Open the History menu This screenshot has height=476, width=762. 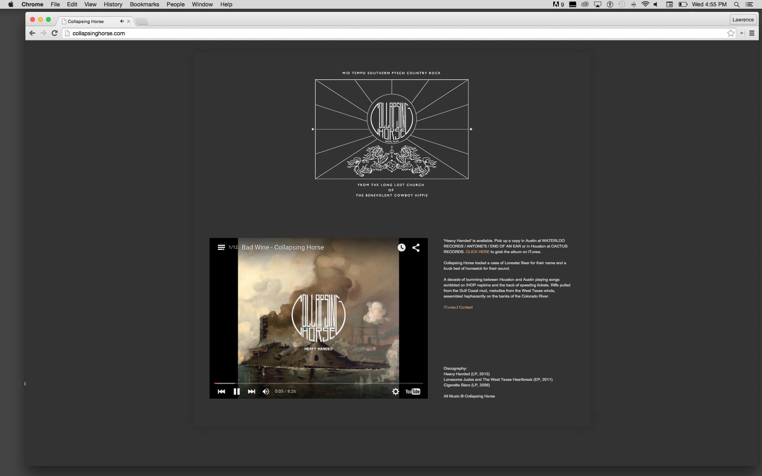click(113, 4)
